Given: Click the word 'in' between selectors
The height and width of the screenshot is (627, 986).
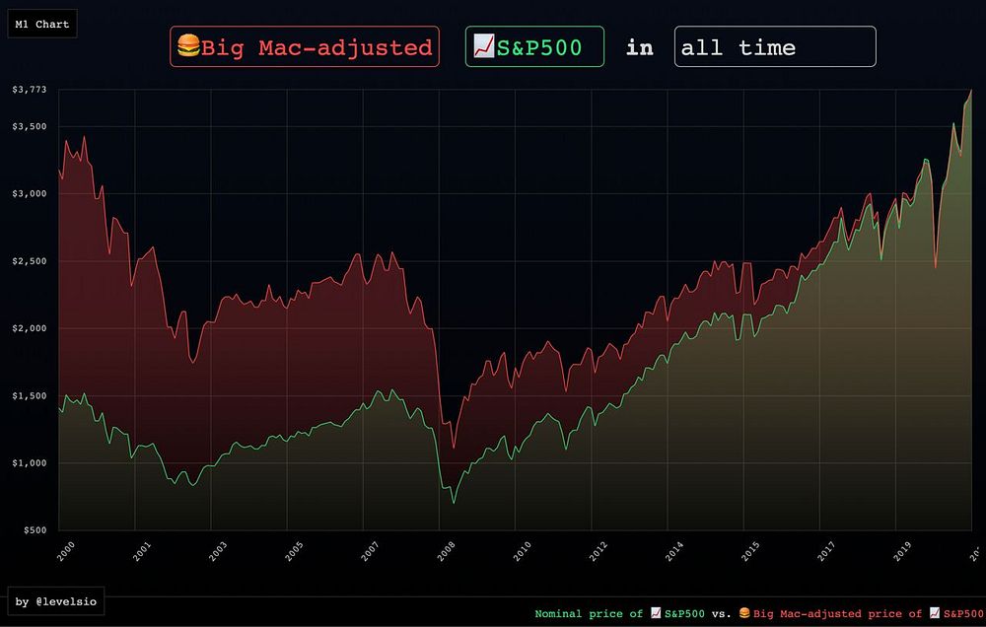Looking at the screenshot, I should [x=640, y=47].
